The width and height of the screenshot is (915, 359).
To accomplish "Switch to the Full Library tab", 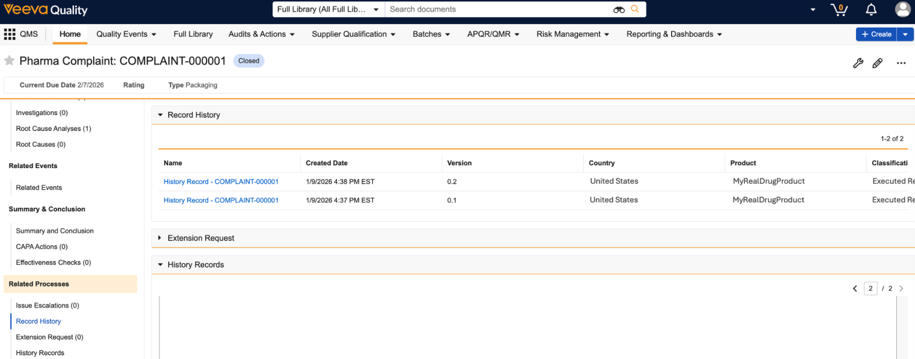I will point(193,34).
